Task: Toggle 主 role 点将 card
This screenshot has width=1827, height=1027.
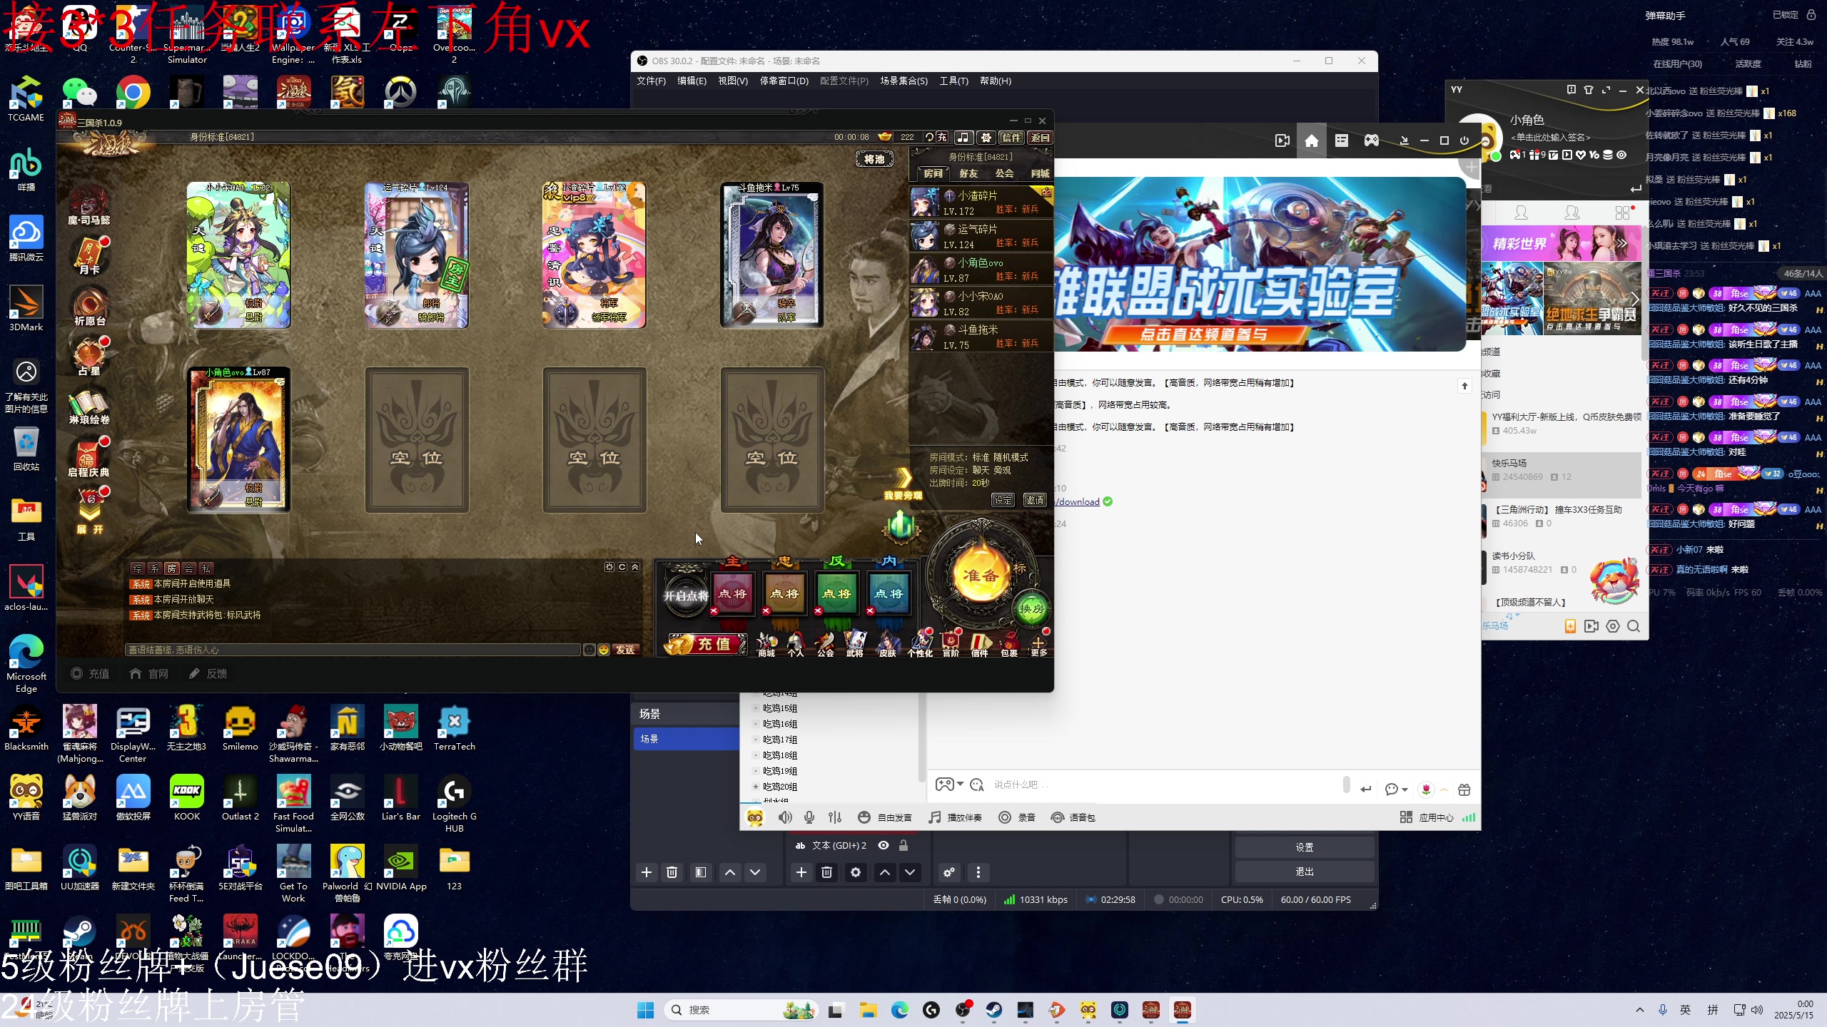Action: (x=733, y=593)
